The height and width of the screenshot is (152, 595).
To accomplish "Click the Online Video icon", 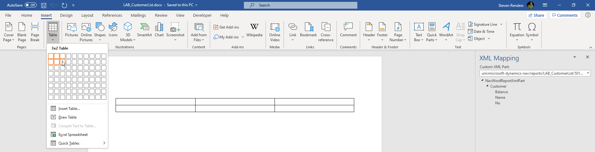I will pyautogui.click(x=275, y=32).
